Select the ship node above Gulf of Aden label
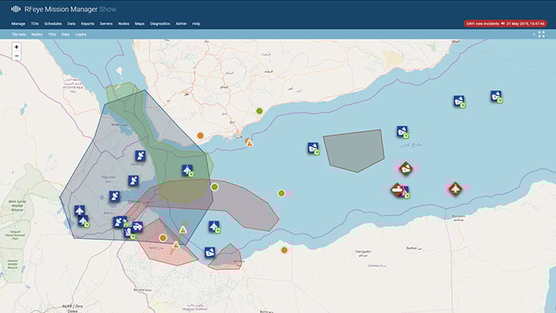Viewport: 556px width, 313px height. click(402, 132)
